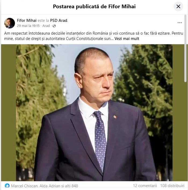Click the 29 mai la 19:15 timestamp
Image resolution: width=188 pixels, height=190 pixels.
[x=28, y=26]
